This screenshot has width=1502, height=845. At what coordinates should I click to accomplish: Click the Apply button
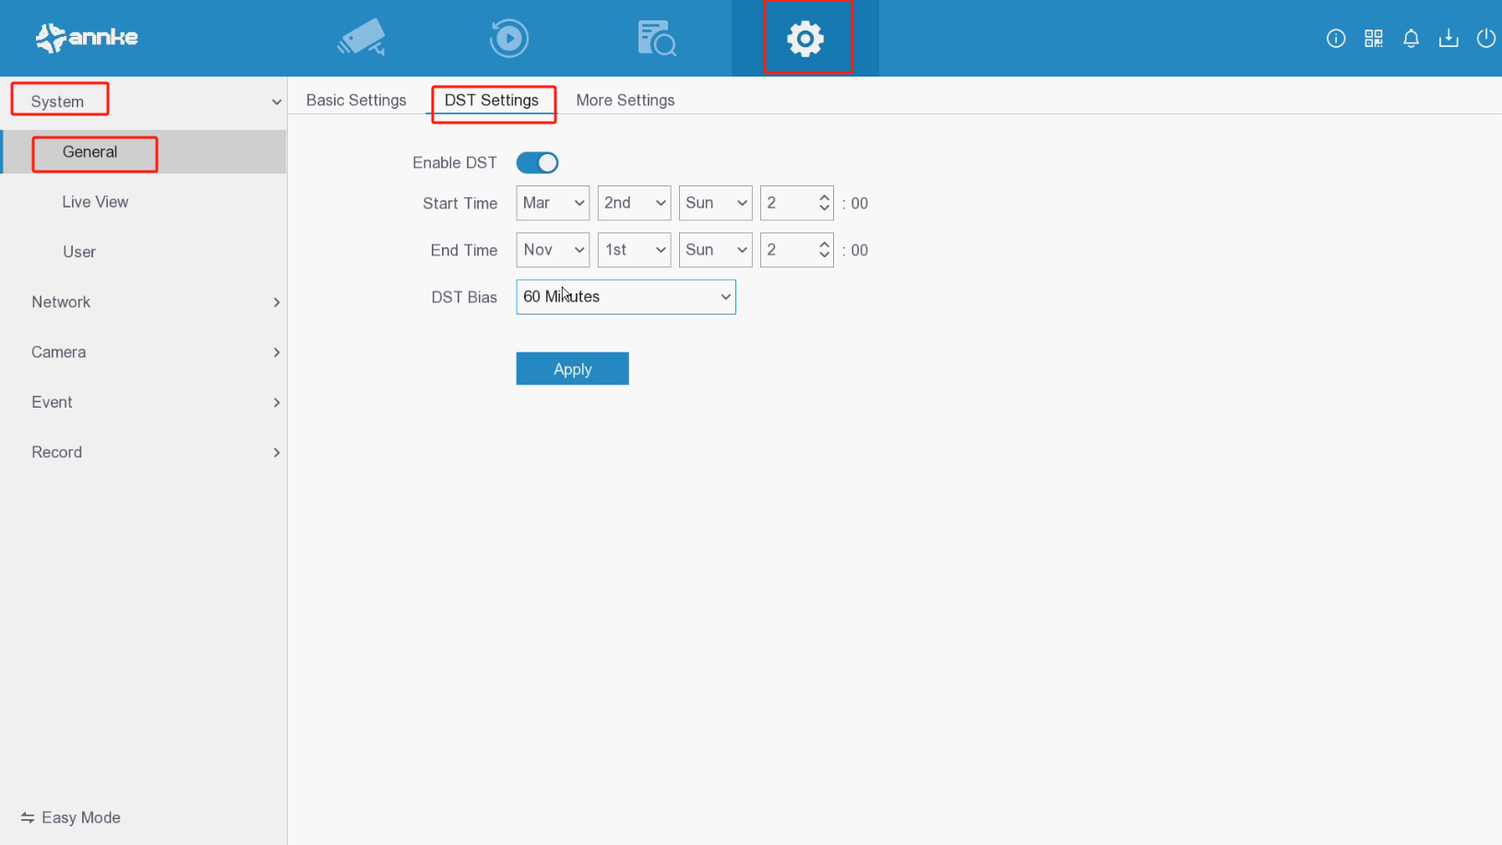[x=572, y=369]
